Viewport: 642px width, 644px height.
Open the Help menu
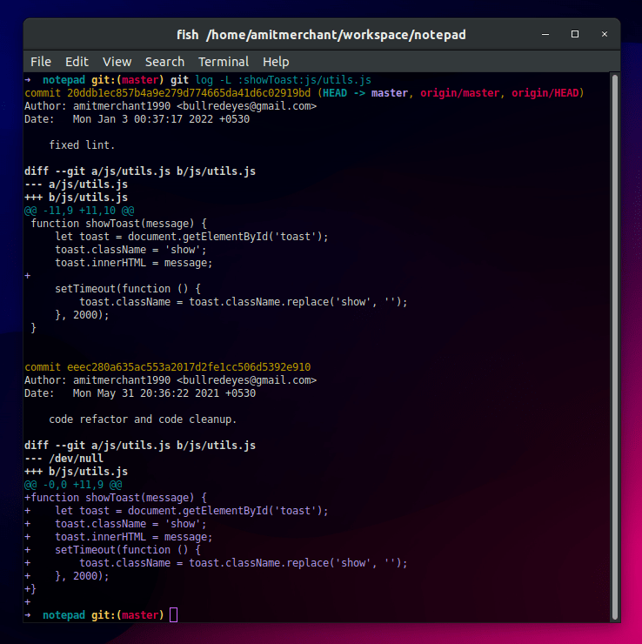click(276, 62)
